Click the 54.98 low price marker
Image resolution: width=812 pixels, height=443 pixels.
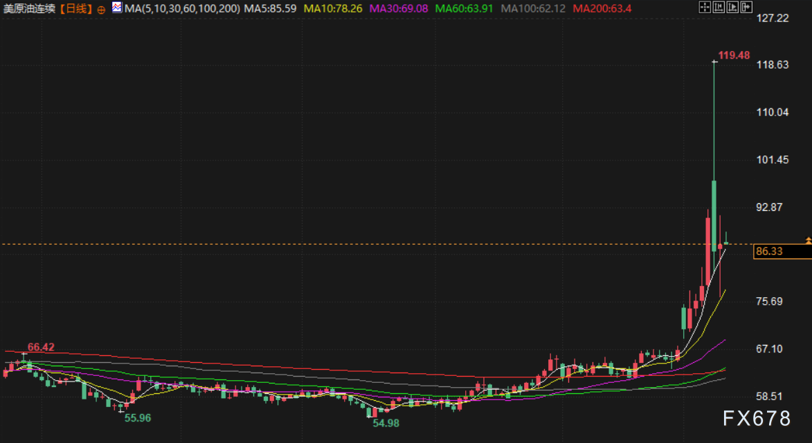[386, 422]
